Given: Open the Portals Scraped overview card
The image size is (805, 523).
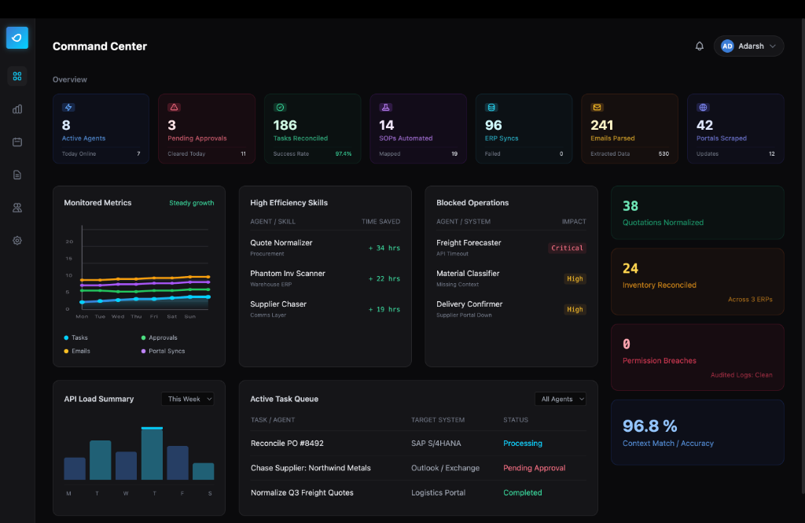Looking at the screenshot, I should [x=736, y=128].
